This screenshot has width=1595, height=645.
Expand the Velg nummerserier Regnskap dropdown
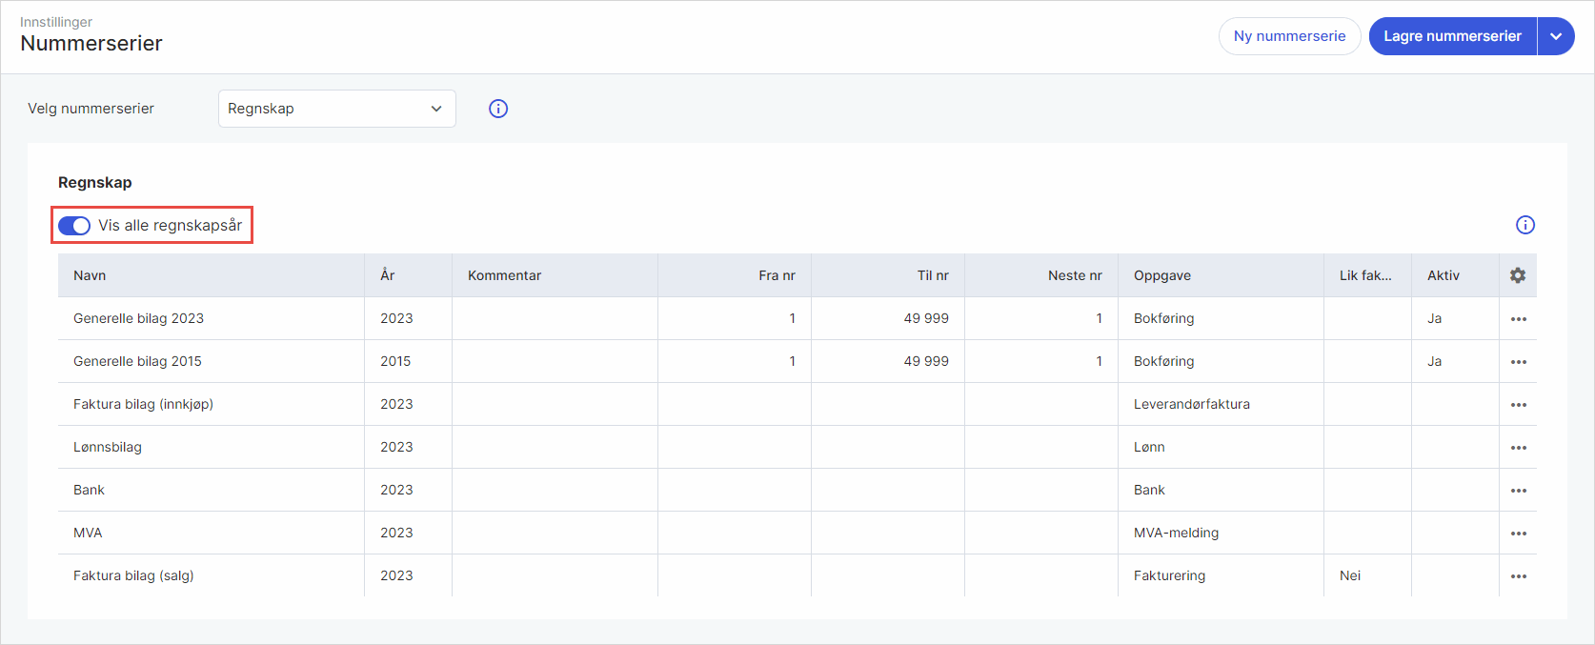pyautogui.click(x=336, y=109)
